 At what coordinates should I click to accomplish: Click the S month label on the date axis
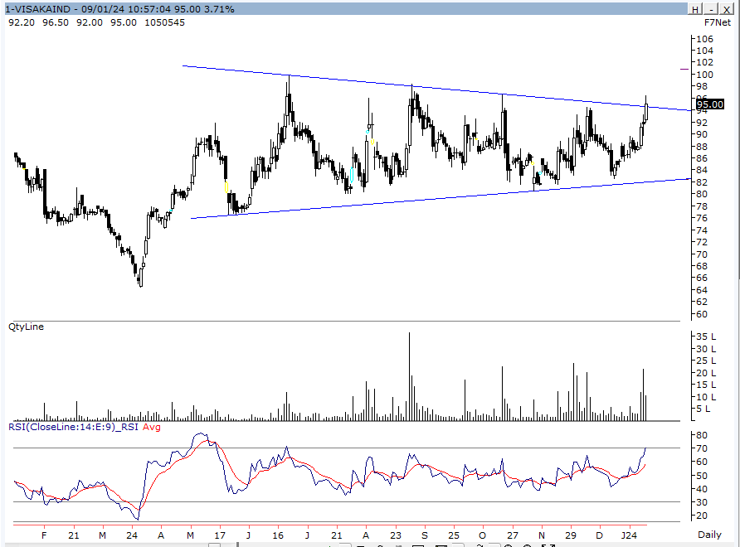coord(424,535)
